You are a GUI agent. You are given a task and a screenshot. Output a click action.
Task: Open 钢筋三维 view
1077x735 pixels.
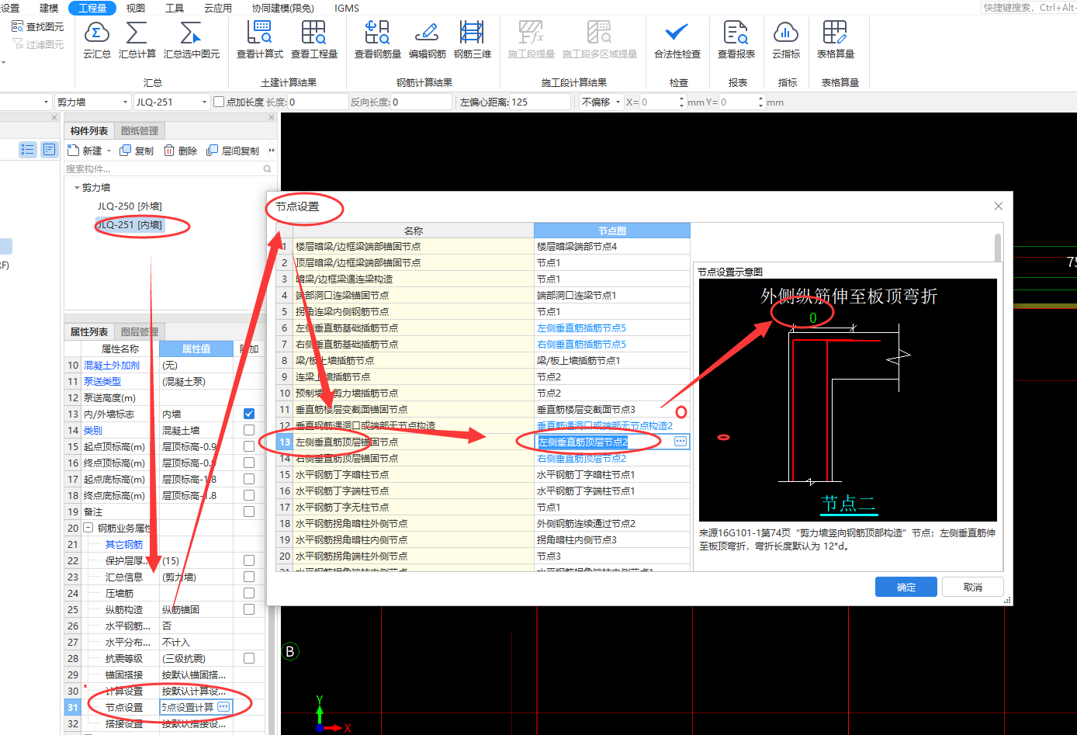(x=472, y=40)
